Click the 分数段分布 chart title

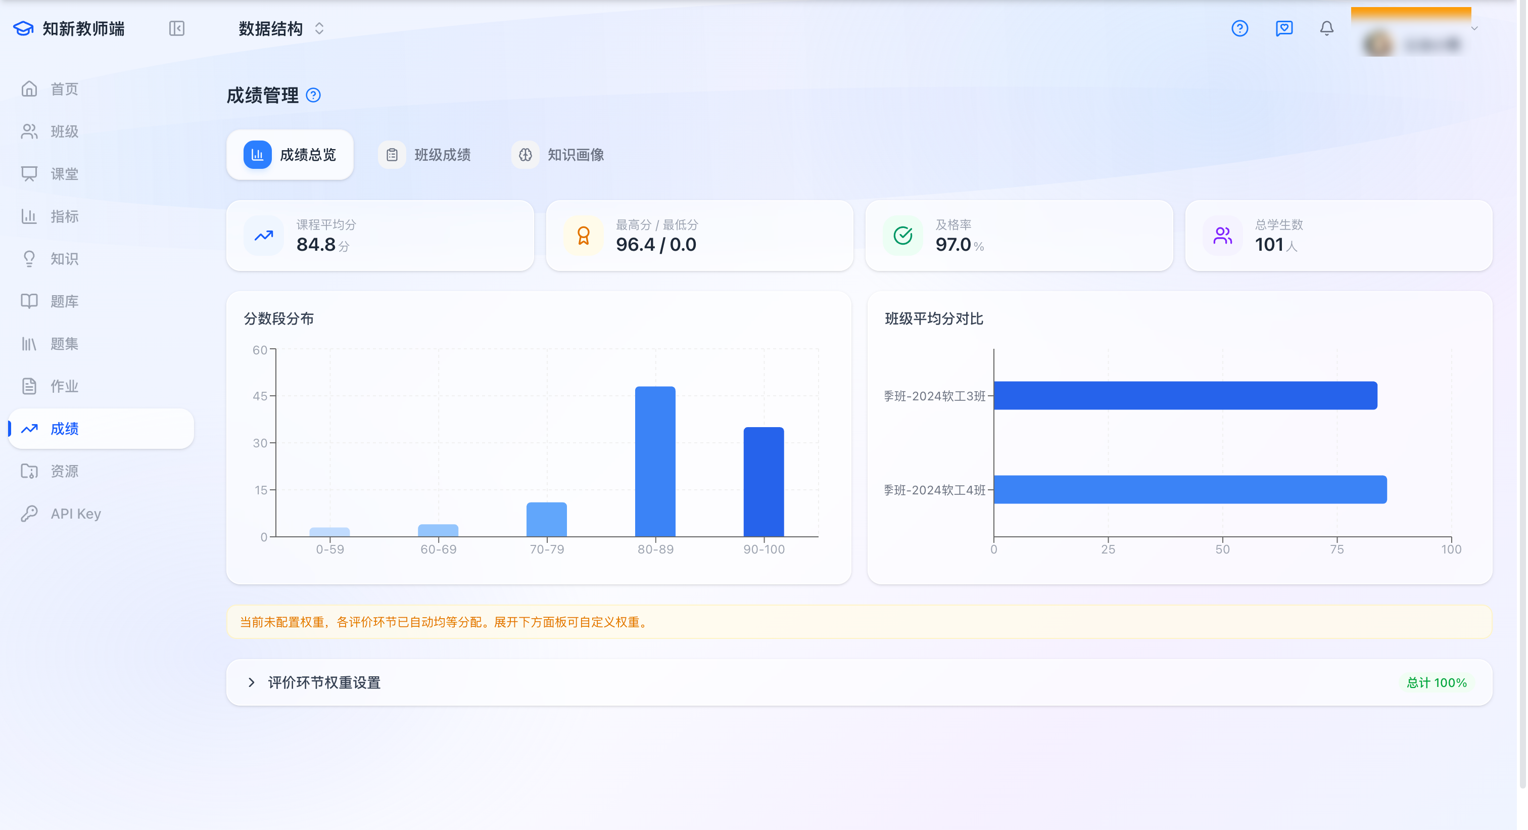(x=279, y=319)
